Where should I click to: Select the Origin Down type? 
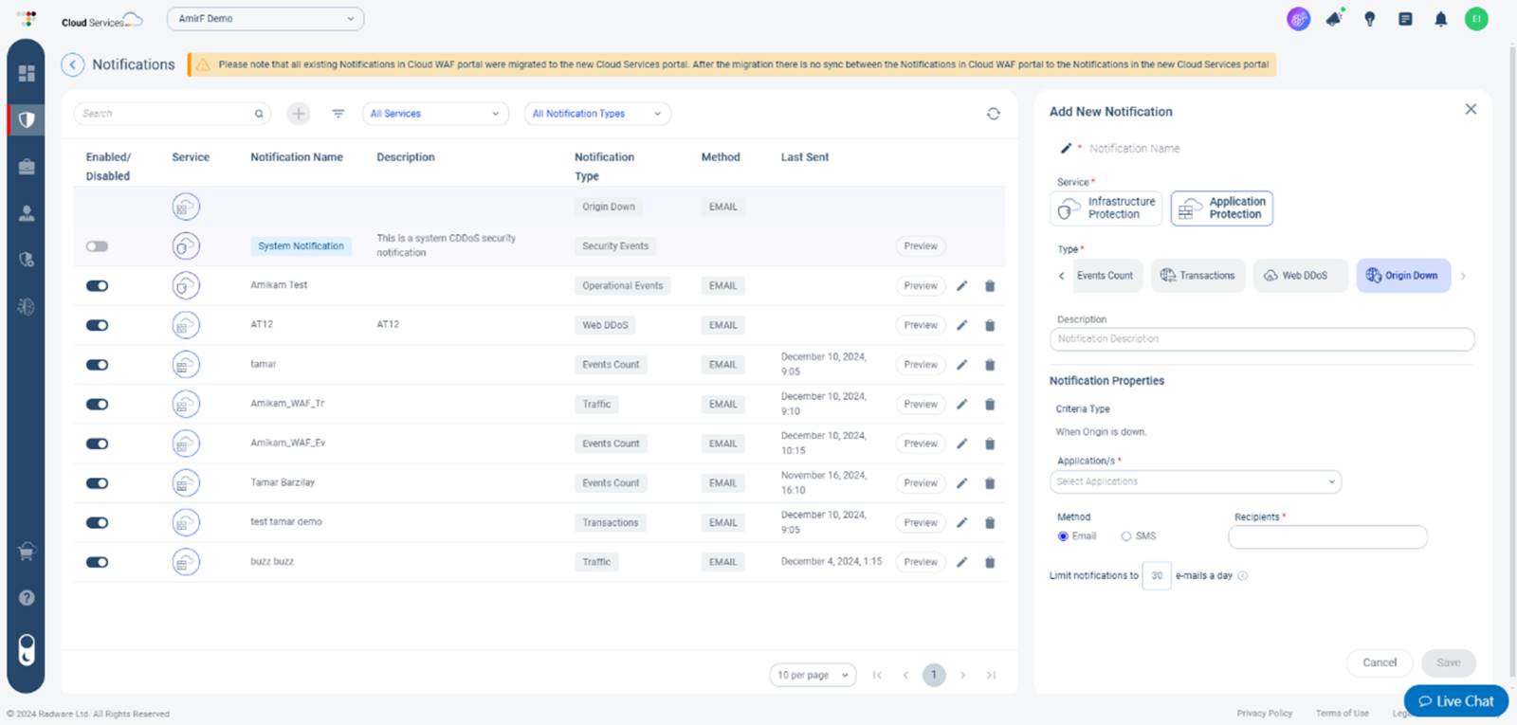[x=1403, y=276]
